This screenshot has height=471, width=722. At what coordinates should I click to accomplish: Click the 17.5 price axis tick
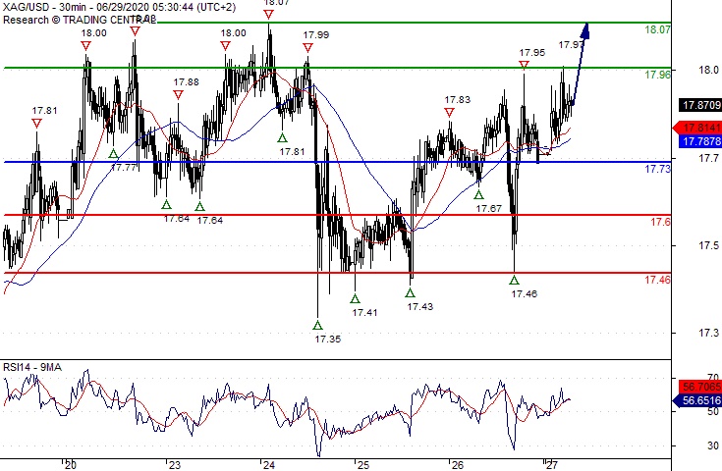(709, 245)
